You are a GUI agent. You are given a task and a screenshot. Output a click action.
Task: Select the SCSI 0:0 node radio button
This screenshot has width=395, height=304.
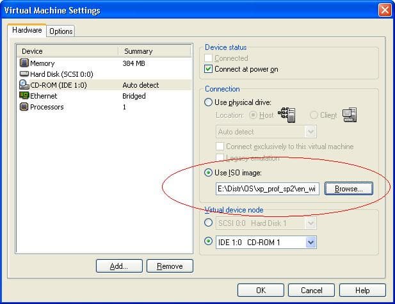pyautogui.click(x=208, y=222)
